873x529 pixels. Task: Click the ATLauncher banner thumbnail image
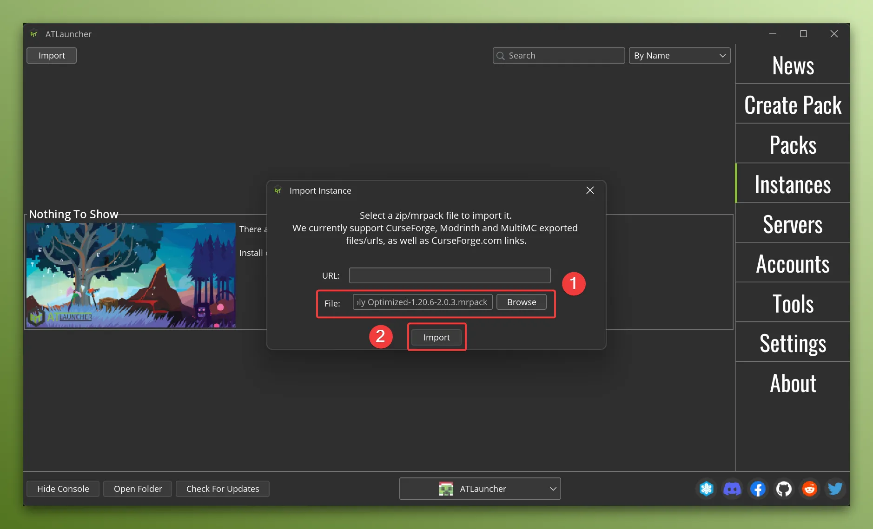pos(131,275)
